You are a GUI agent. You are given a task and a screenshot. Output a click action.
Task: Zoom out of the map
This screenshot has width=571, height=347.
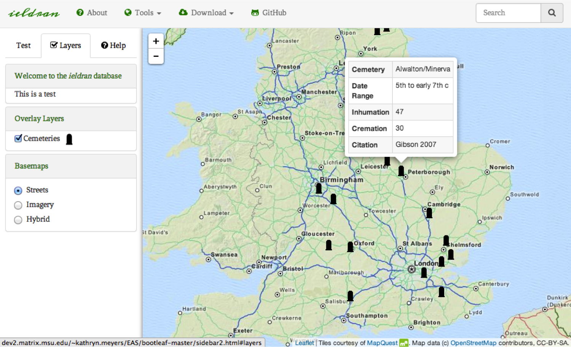(x=156, y=56)
